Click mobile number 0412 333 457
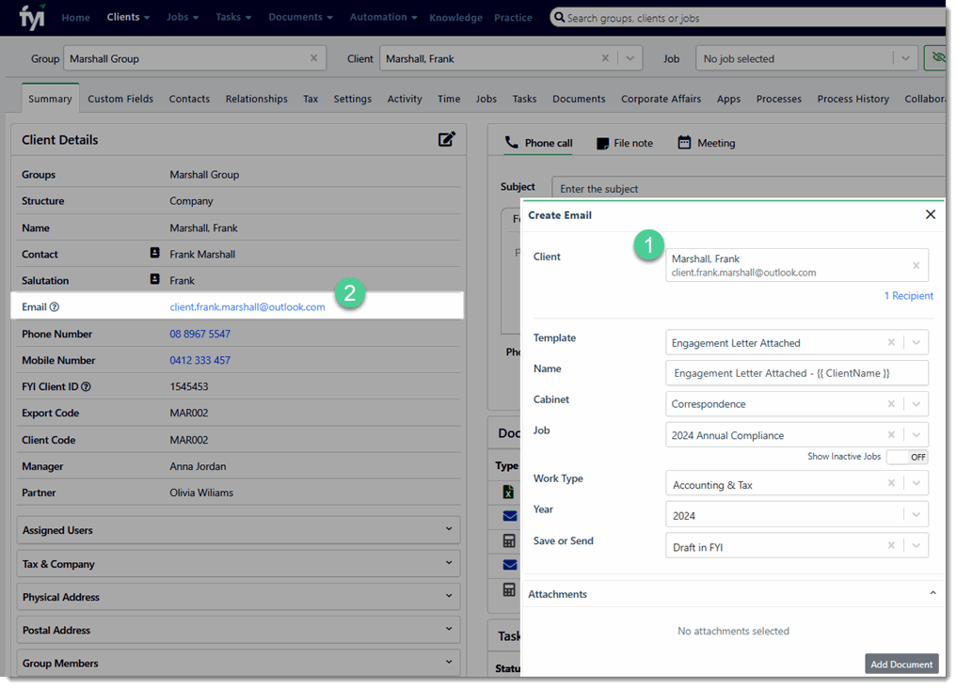957x688 pixels. [200, 360]
